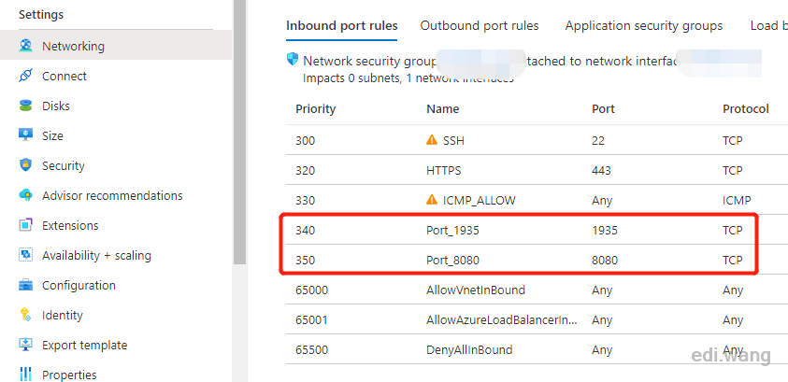This screenshot has width=788, height=382.
Task: Open the Extensions icon
Action: click(25, 225)
